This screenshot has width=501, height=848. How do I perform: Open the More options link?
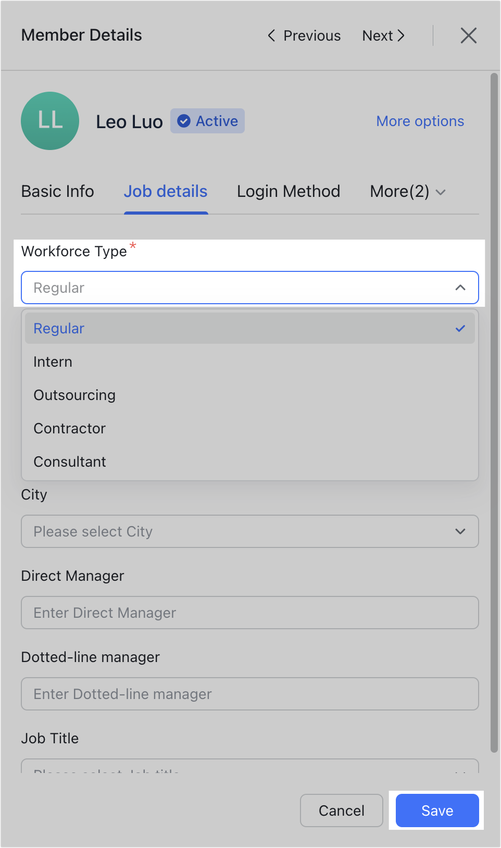[x=420, y=121]
